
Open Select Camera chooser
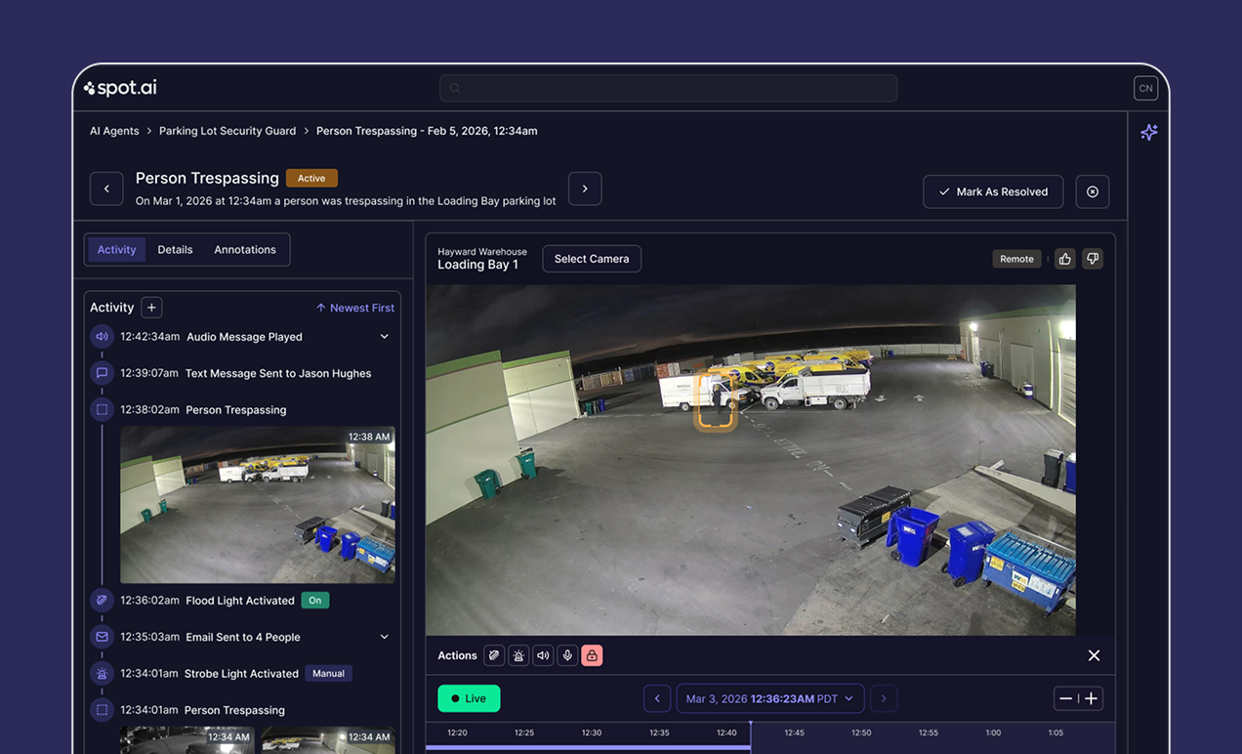[x=592, y=259]
